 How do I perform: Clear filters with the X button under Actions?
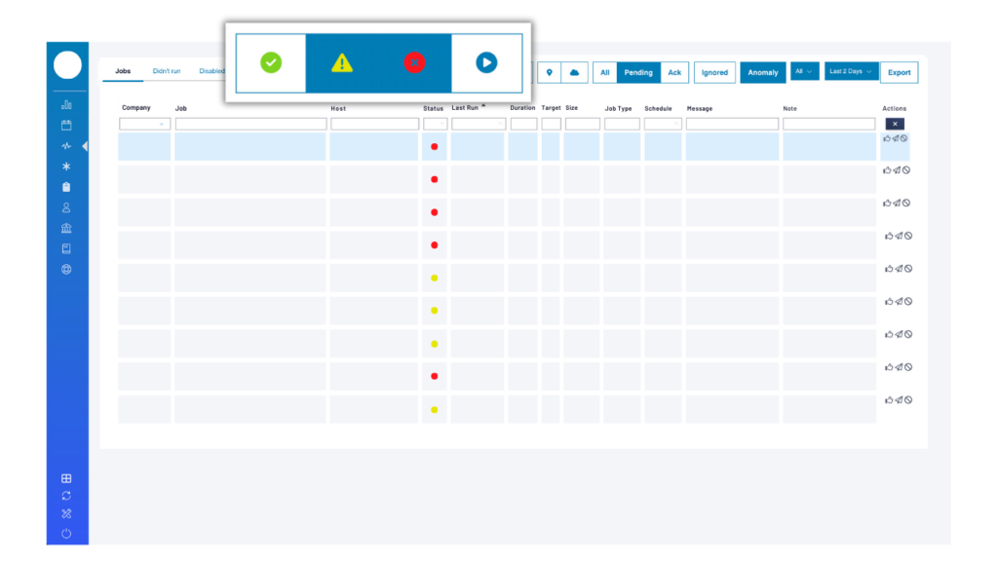coord(895,124)
